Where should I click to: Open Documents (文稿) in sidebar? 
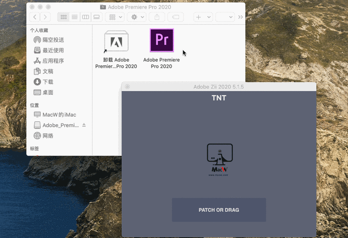(x=43, y=71)
